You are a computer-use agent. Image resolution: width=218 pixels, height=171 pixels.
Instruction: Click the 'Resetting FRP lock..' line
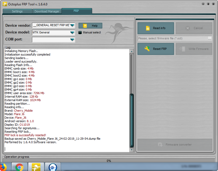click(18, 132)
